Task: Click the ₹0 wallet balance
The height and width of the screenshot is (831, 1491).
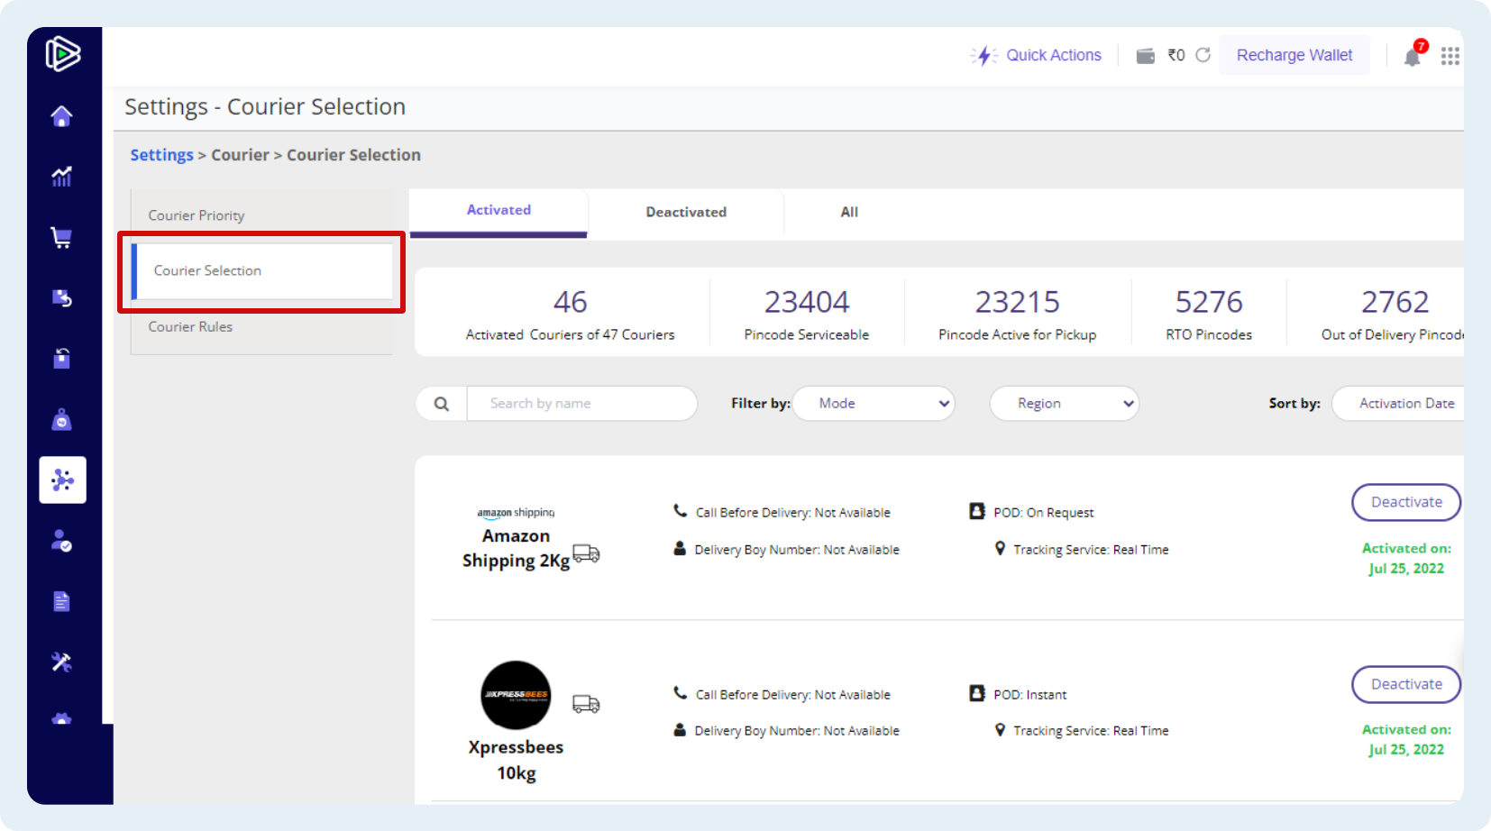Action: 1176,55
